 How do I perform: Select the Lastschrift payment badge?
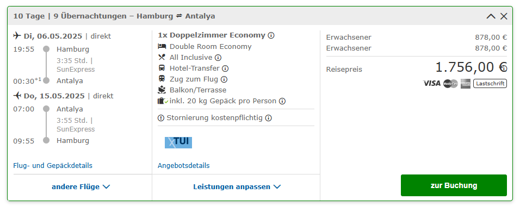pyautogui.click(x=490, y=84)
